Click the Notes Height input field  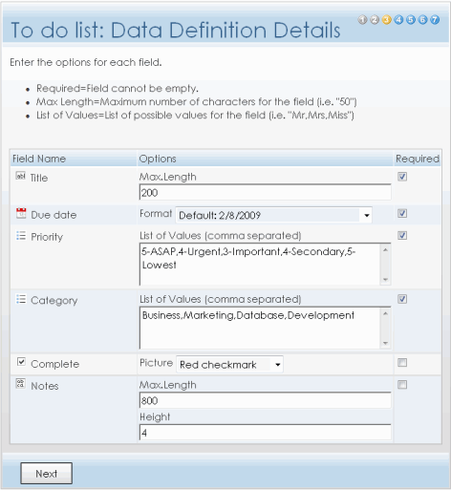[265, 433]
